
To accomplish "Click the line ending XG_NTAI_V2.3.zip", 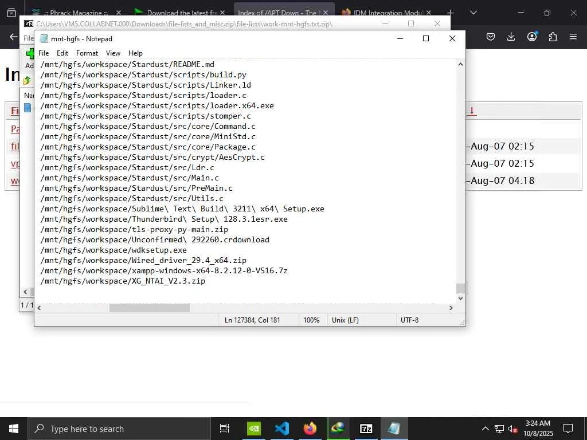I will (123, 281).
